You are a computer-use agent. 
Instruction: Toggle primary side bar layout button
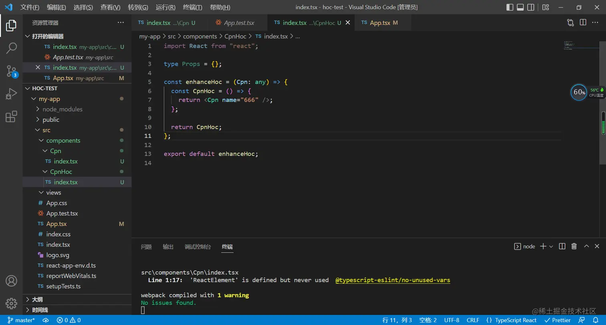pyautogui.click(x=510, y=7)
